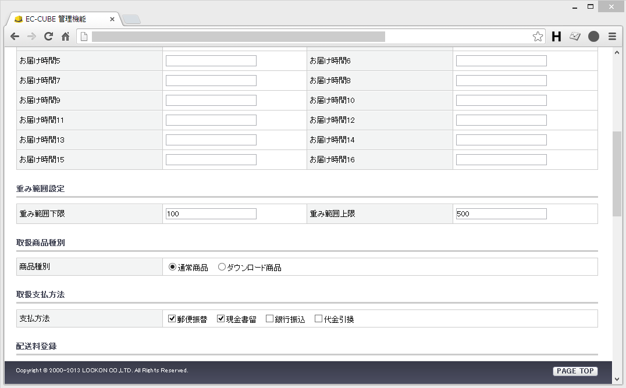Maximize the browser window
Image resolution: width=626 pixels, height=388 pixels.
(x=591, y=7)
